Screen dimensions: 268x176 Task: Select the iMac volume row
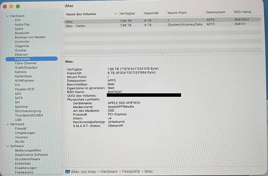point(162,20)
